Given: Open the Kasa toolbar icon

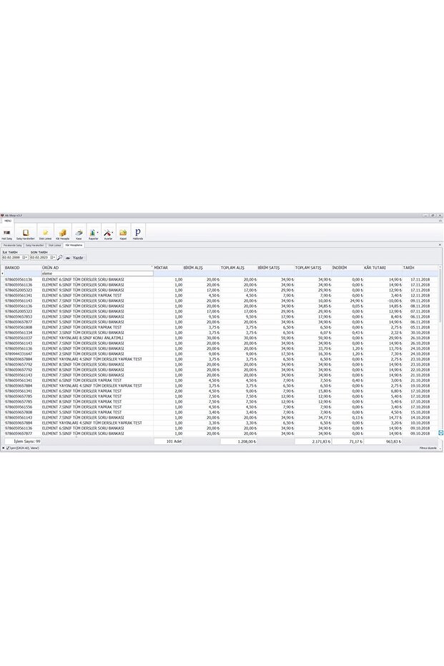Looking at the screenshot, I should [79, 234].
